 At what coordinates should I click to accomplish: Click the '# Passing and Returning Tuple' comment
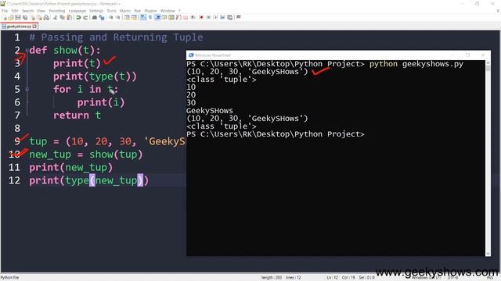116,37
